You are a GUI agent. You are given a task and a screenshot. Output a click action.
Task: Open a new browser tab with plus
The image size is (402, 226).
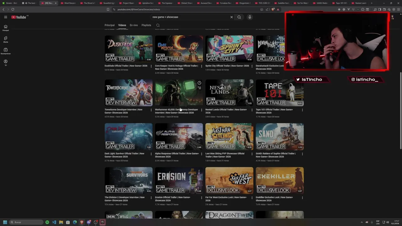coord(372,3)
